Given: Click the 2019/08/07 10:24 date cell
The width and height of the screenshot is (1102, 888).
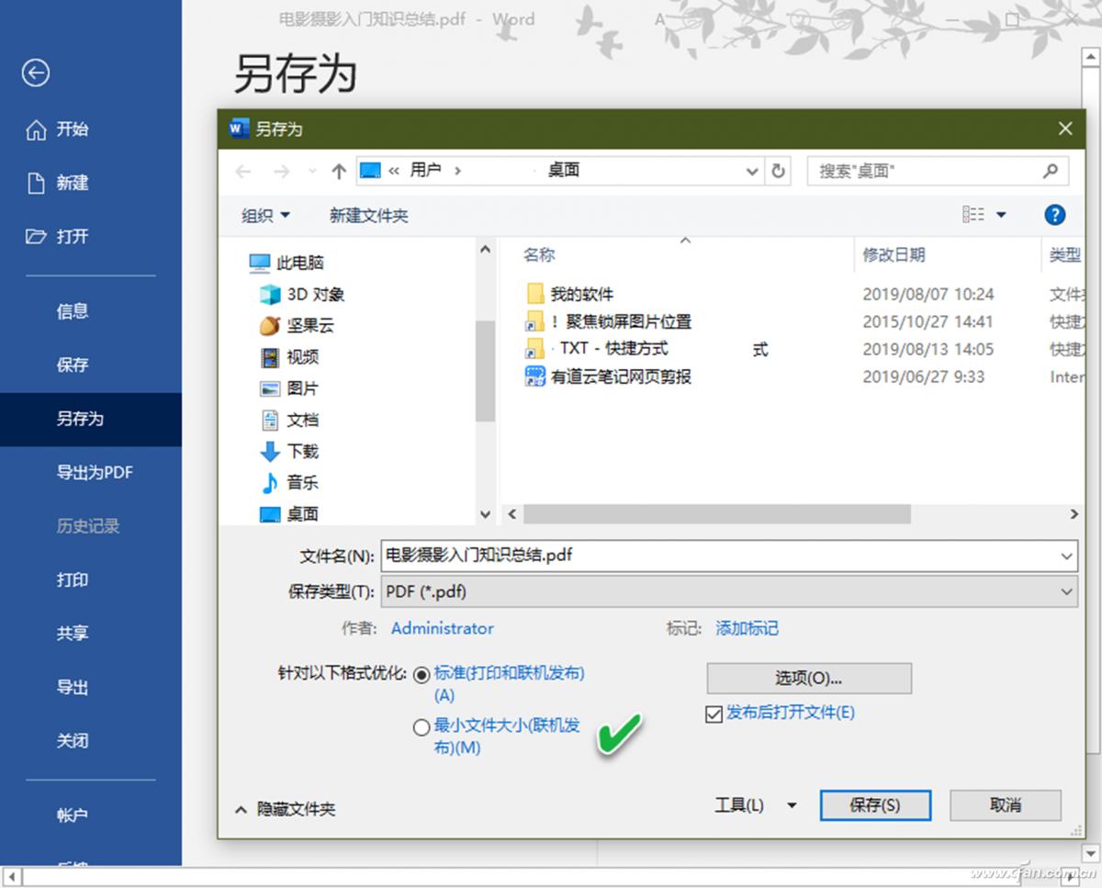Looking at the screenshot, I should (x=928, y=295).
